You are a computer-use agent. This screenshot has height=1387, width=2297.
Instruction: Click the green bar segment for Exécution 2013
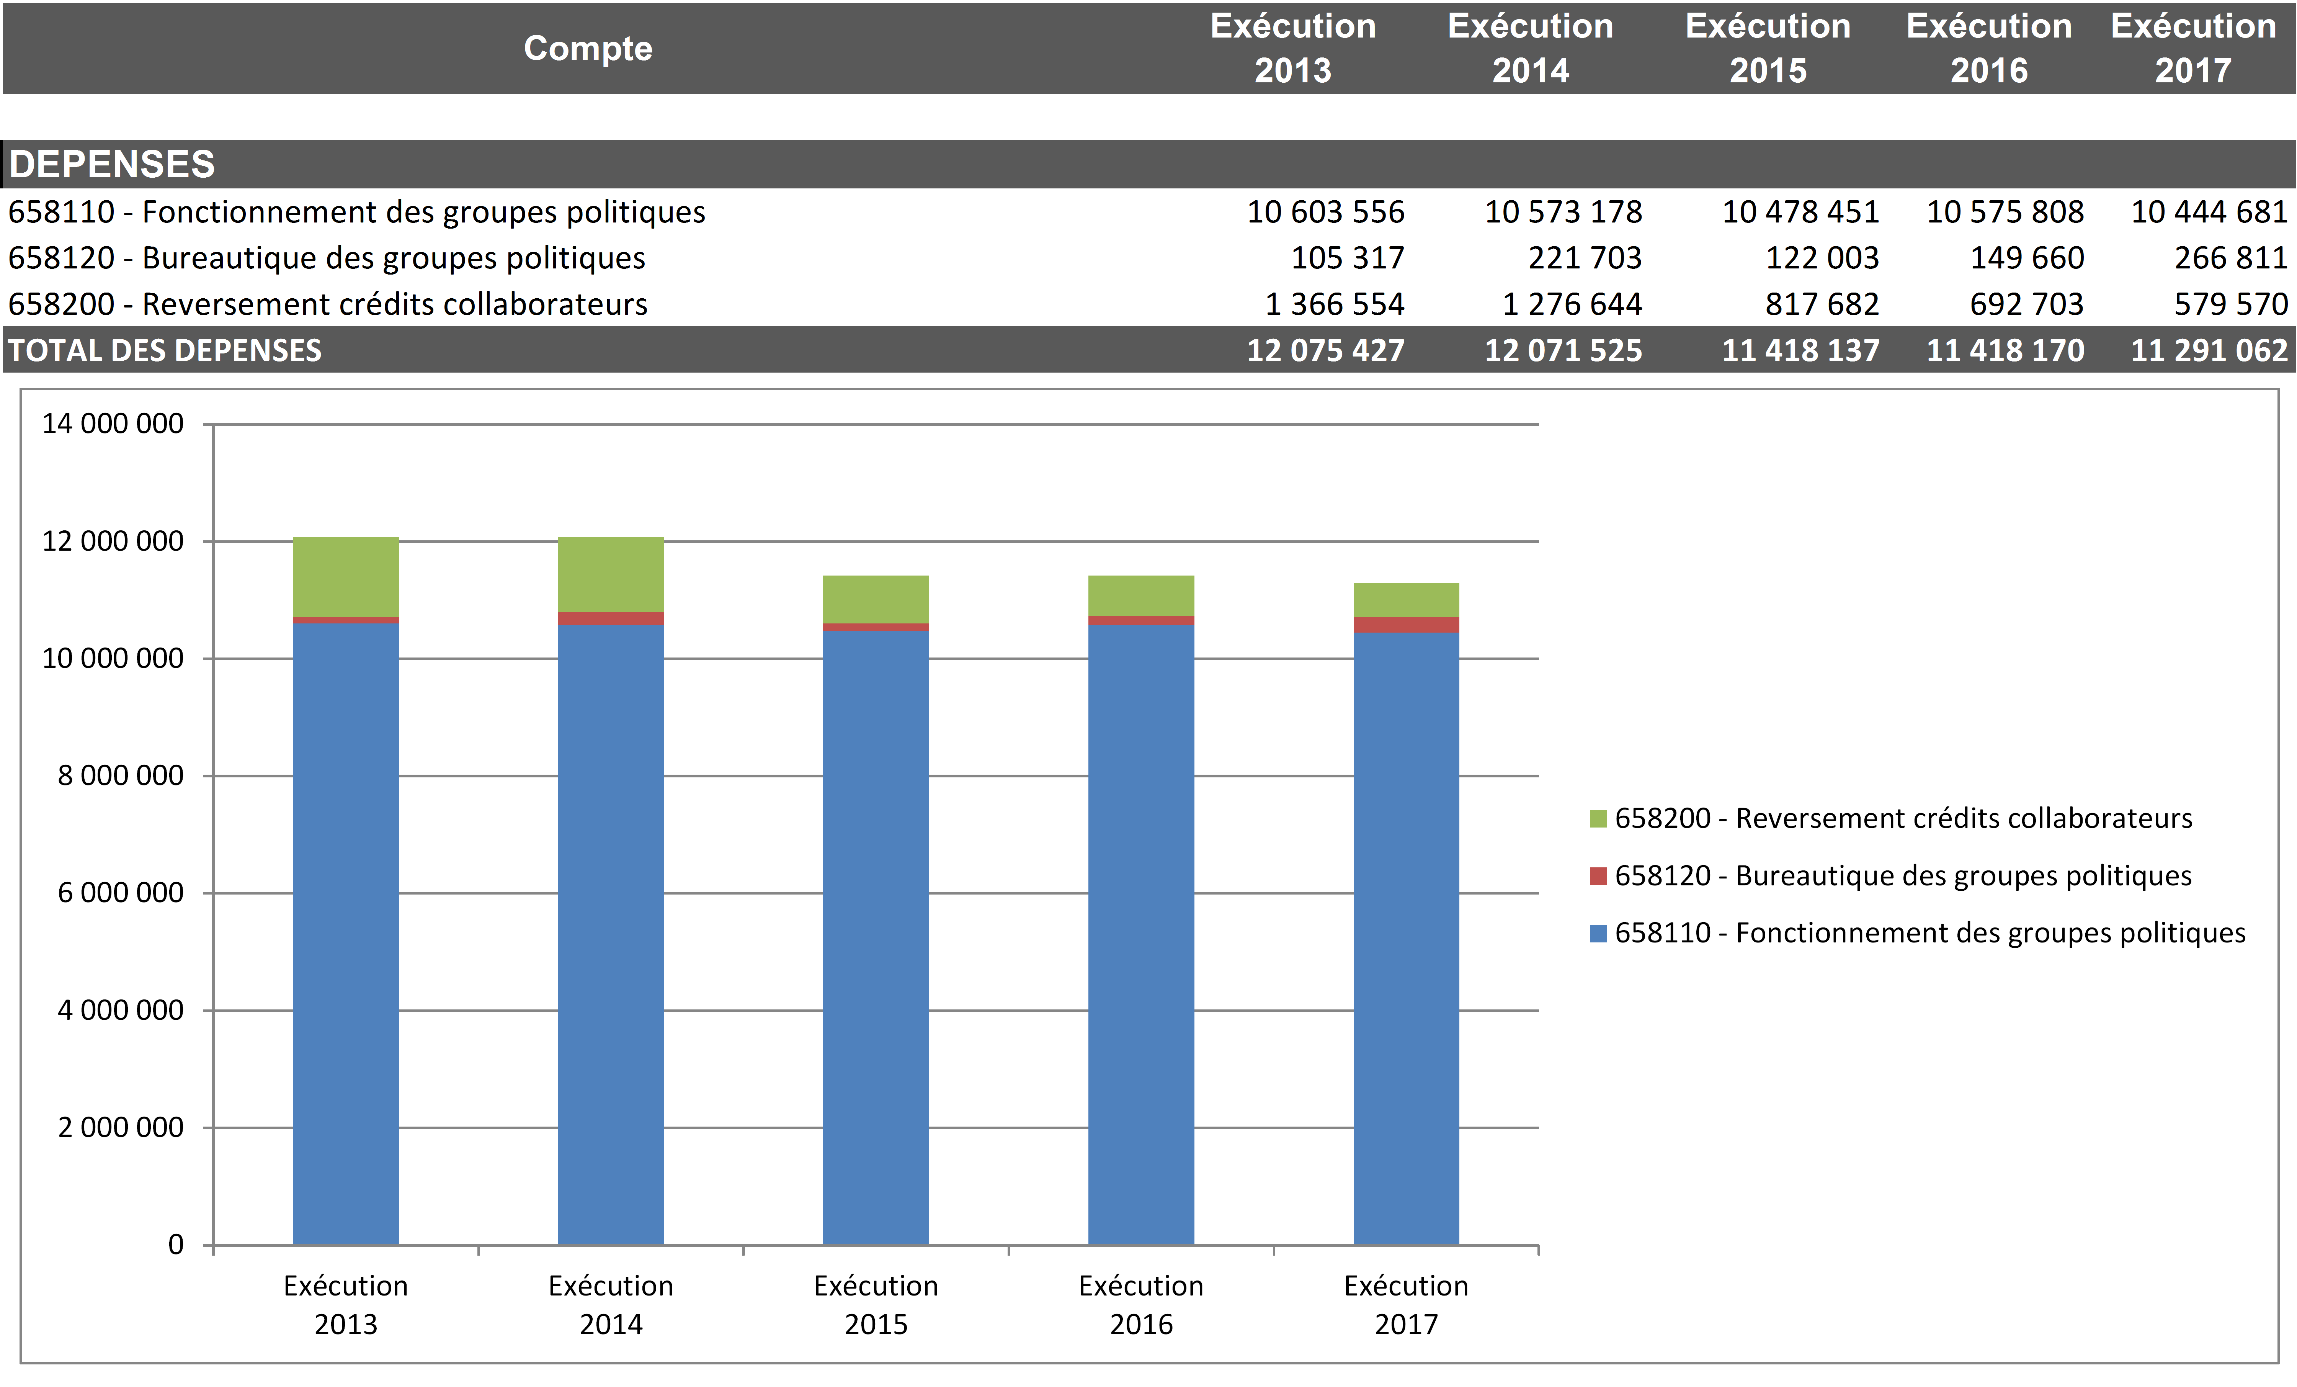346,576
